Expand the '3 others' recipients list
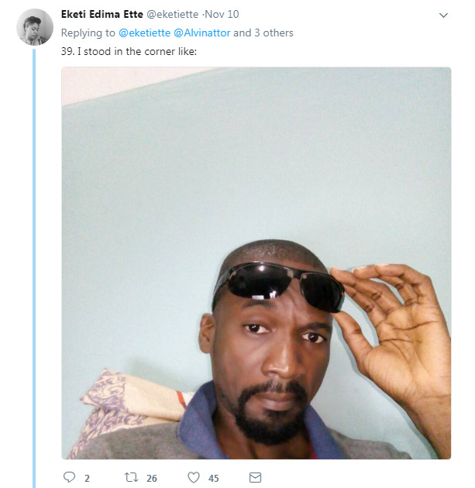 tap(274, 33)
